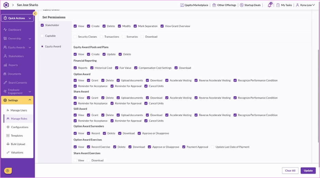Collapse the sidebar with the yellow arrow

pyautogui.click(x=35, y=13)
